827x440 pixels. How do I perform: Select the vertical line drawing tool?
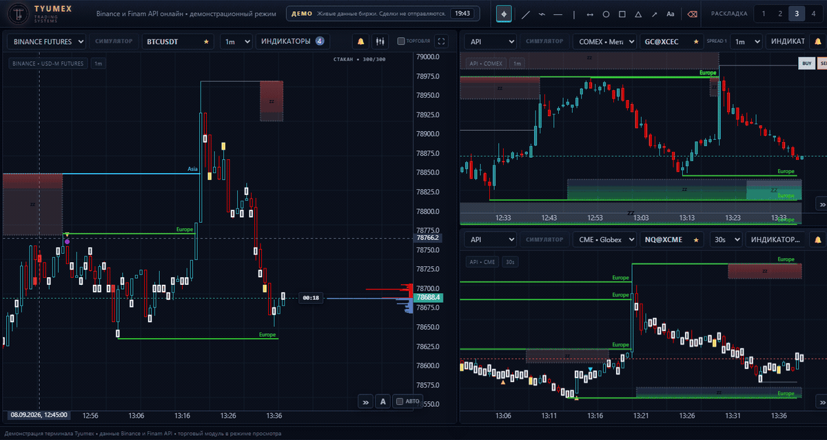(x=573, y=14)
